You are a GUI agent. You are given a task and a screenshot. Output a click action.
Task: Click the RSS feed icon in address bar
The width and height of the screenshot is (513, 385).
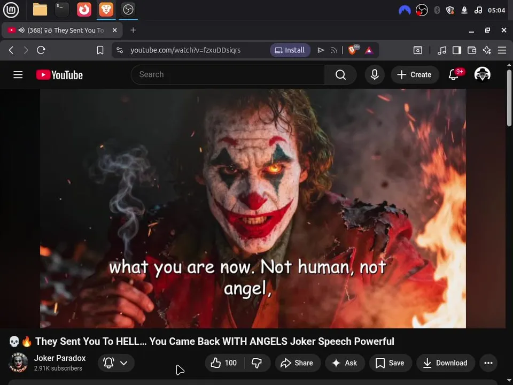click(x=333, y=50)
